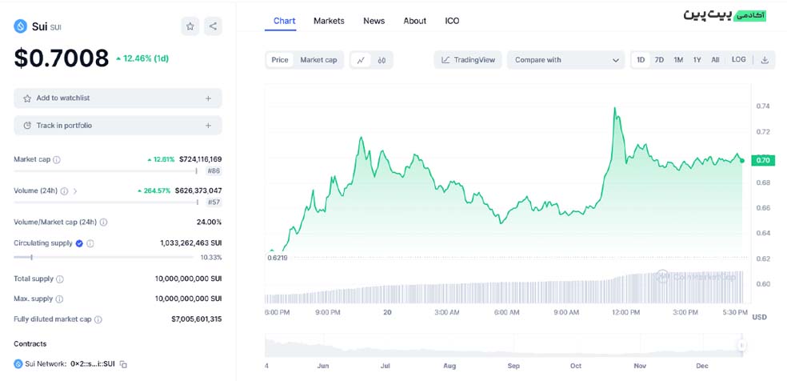Click the download chart data icon
Image resolution: width=787 pixels, height=381 pixels.
coord(764,60)
